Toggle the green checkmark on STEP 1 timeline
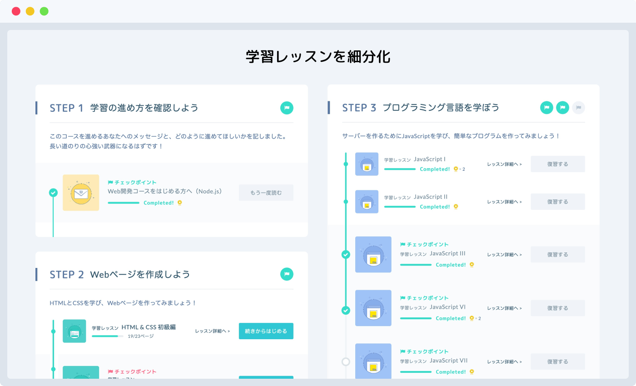636x386 pixels. 54,193
